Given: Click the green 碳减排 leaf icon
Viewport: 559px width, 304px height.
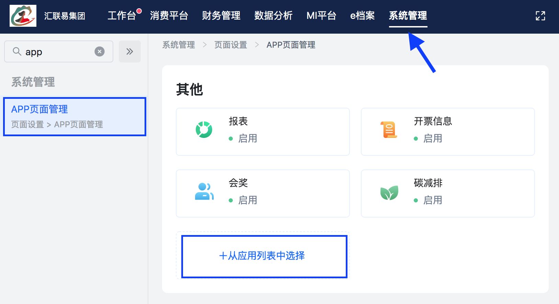Looking at the screenshot, I should click(389, 192).
